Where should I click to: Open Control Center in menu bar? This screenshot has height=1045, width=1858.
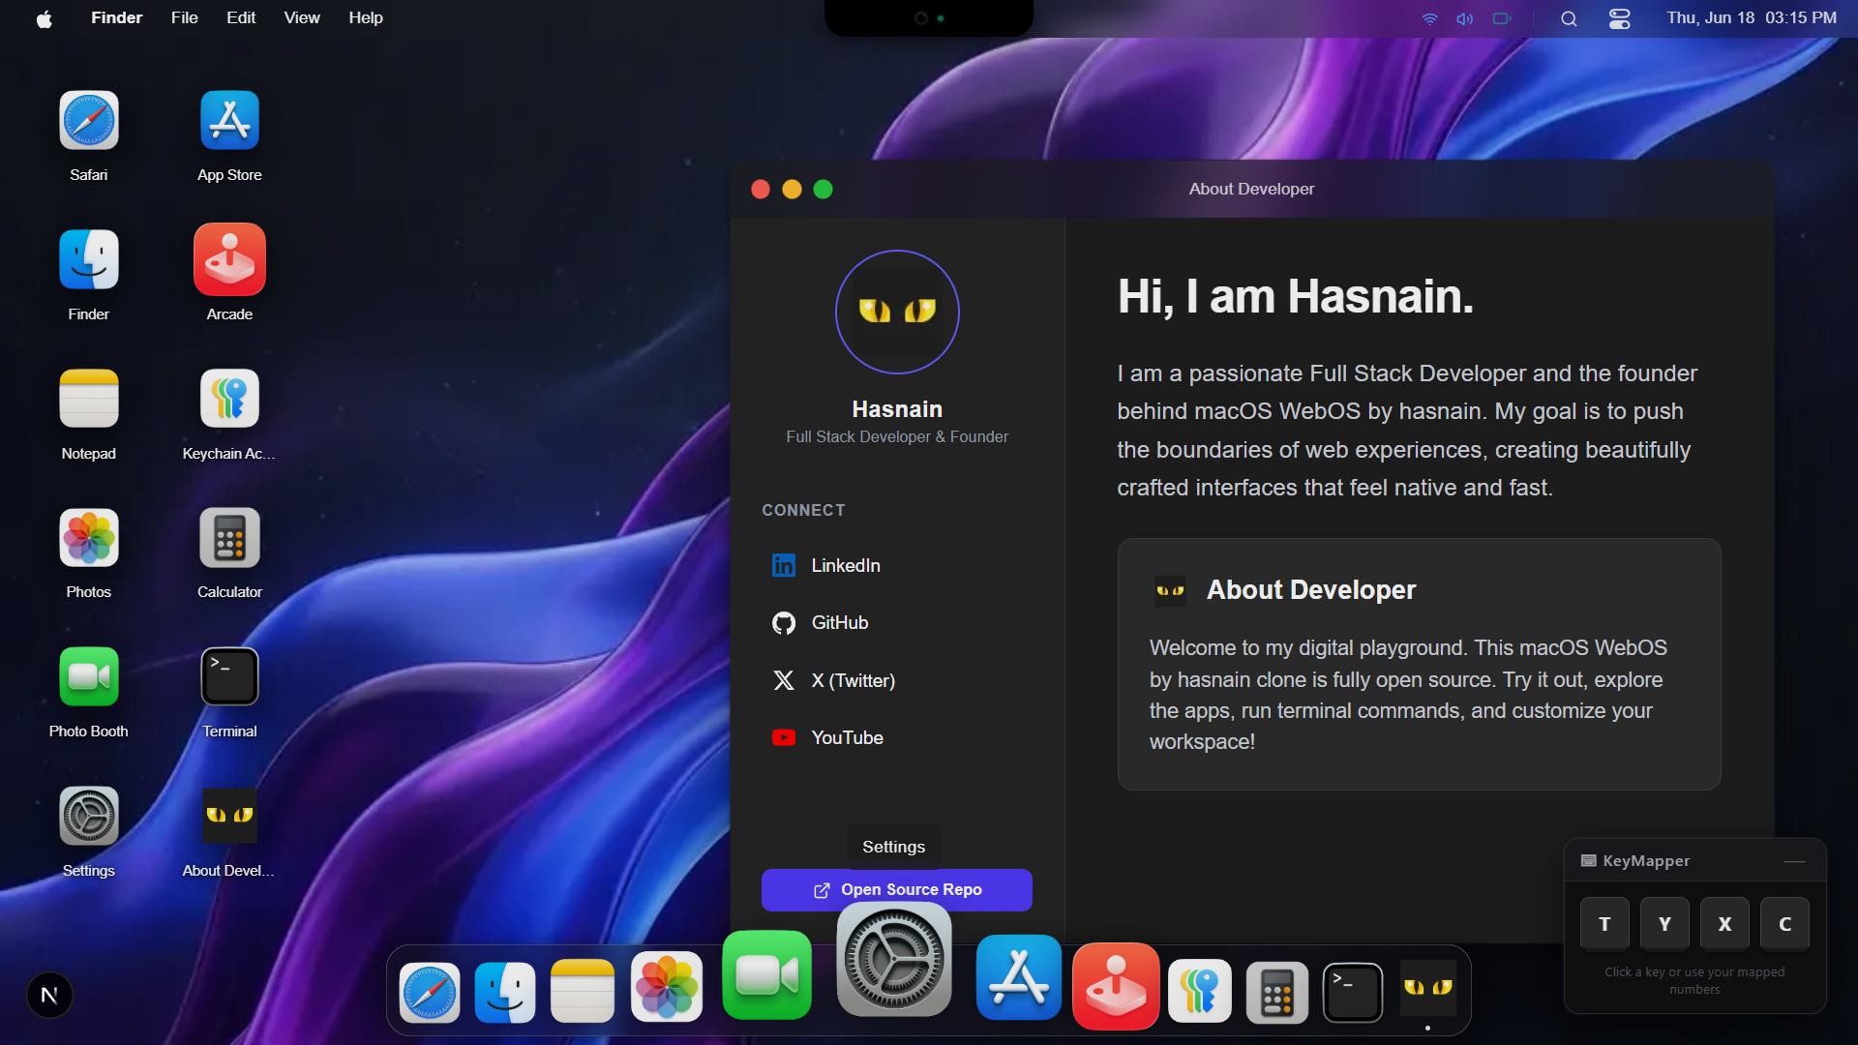1620,18
